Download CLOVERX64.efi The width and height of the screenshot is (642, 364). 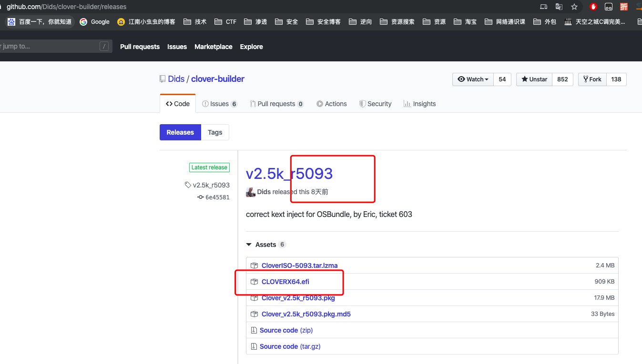(x=285, y=282)
